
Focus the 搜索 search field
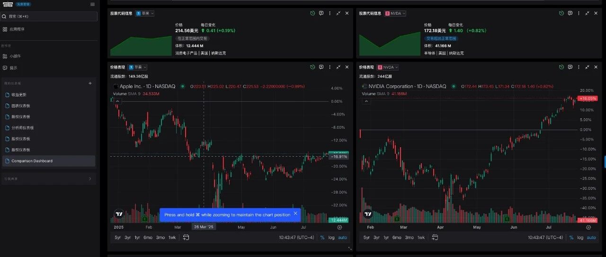tap(49, 16)
